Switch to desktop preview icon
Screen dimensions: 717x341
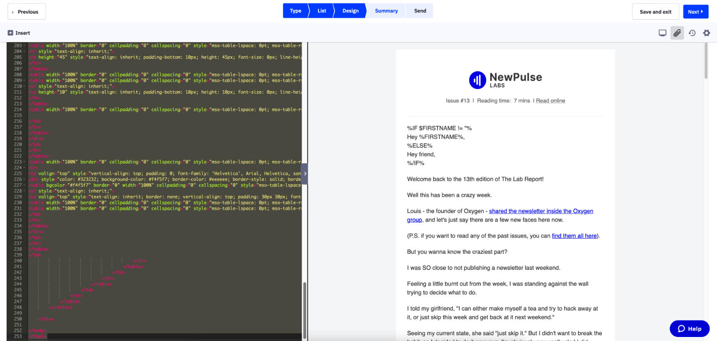(x=662, y=33)
